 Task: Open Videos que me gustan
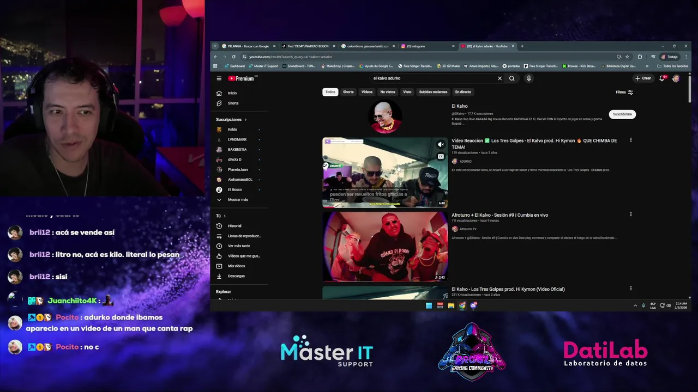coord(240,256)
